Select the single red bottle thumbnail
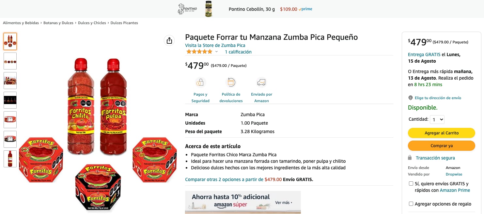 click(10, 159)
